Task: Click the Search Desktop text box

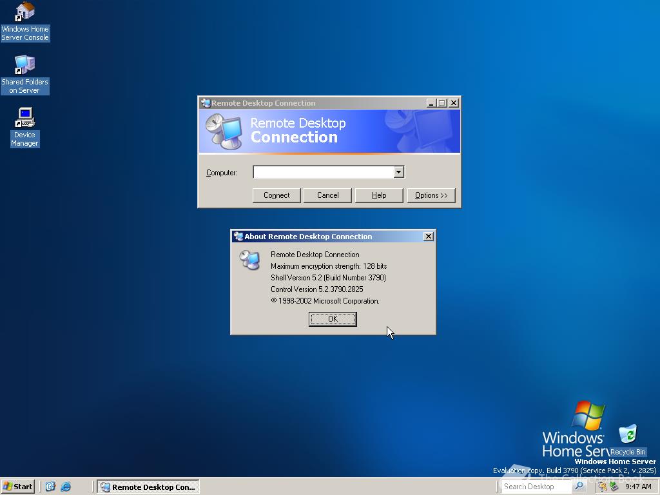Action: (537, 486)
